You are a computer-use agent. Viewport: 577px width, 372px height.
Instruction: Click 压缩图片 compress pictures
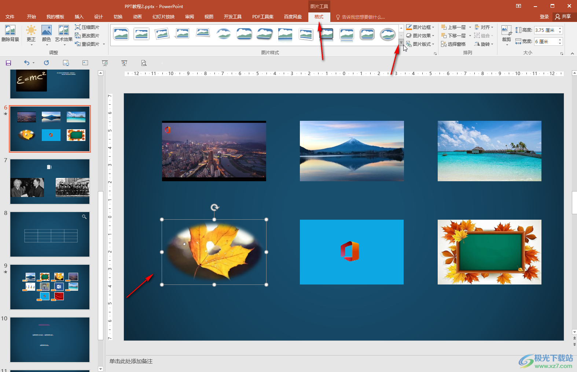pyautogui.click(x=87, y=27)
